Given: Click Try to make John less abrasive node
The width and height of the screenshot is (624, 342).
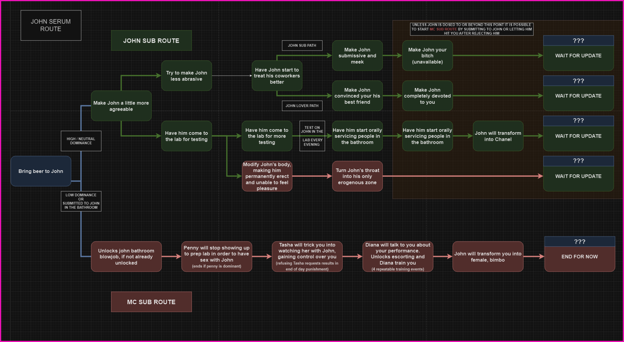Looking at the screenshot, I should click(x=186, y=76).
